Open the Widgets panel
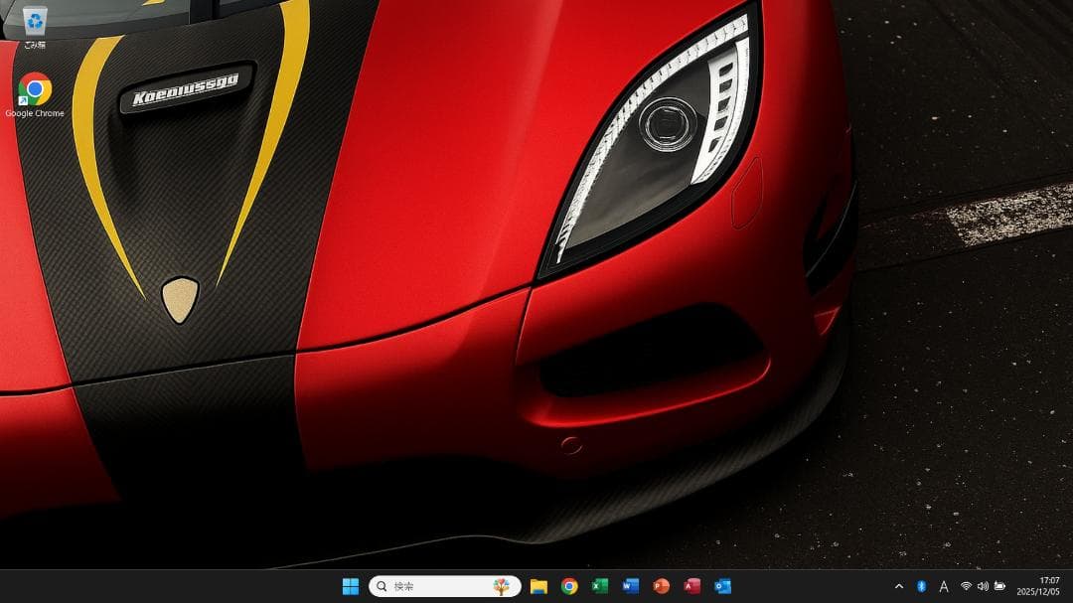Screen dimensions: 1073x603 (x=502, y=586)
